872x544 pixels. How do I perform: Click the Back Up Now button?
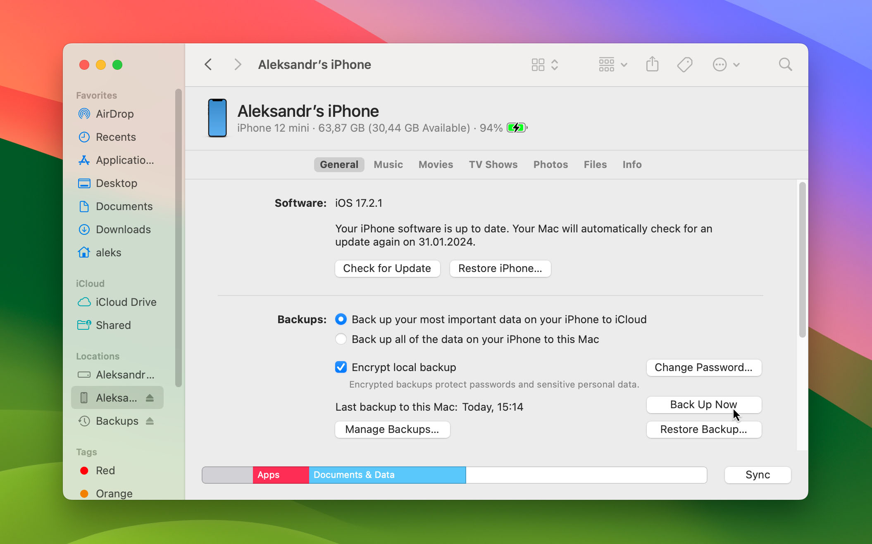point(703,404)
